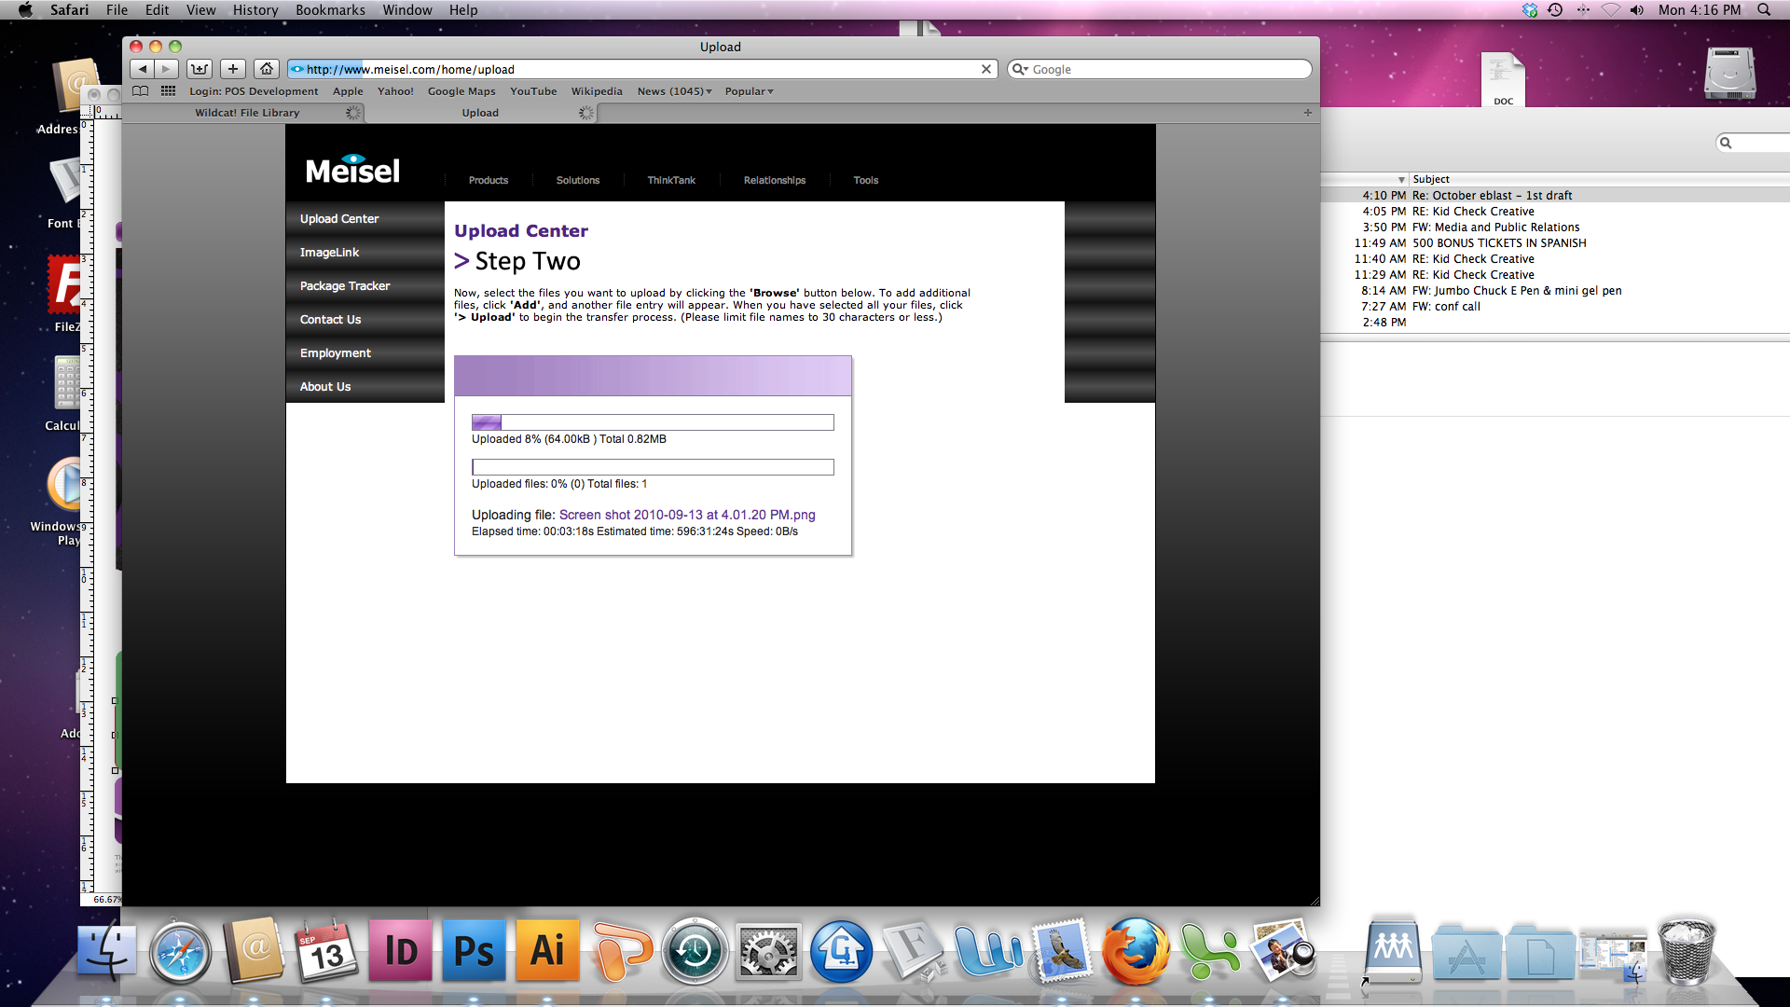Expand the Popular bookmarks dropdown

(x=749, y=91)
